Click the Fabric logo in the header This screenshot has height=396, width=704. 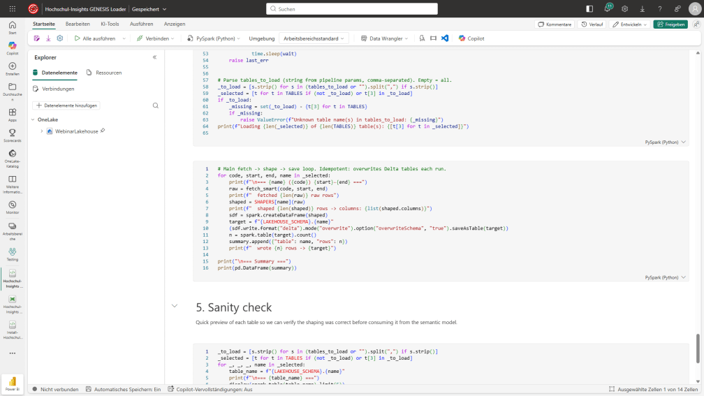(x=34, y=8)
